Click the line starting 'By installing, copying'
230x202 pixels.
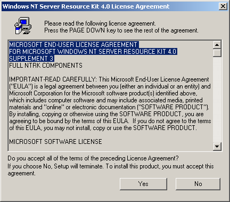(x=106, y=114)
